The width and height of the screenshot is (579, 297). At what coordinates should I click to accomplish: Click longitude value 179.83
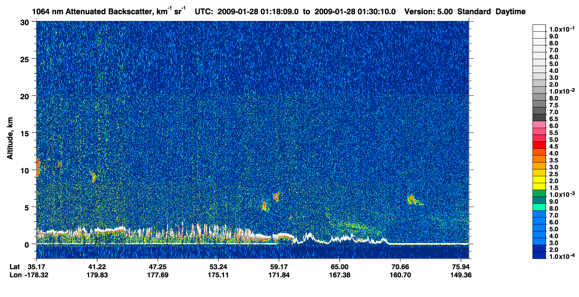pos(97,275)
